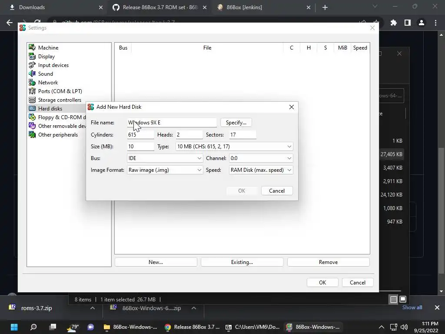Open the Channel dropdown showing 0:0

coord(261,158)
